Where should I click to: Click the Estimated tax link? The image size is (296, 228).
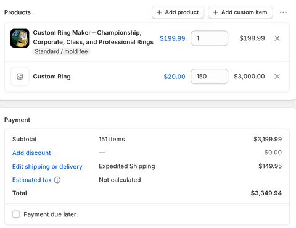point(32,180)
